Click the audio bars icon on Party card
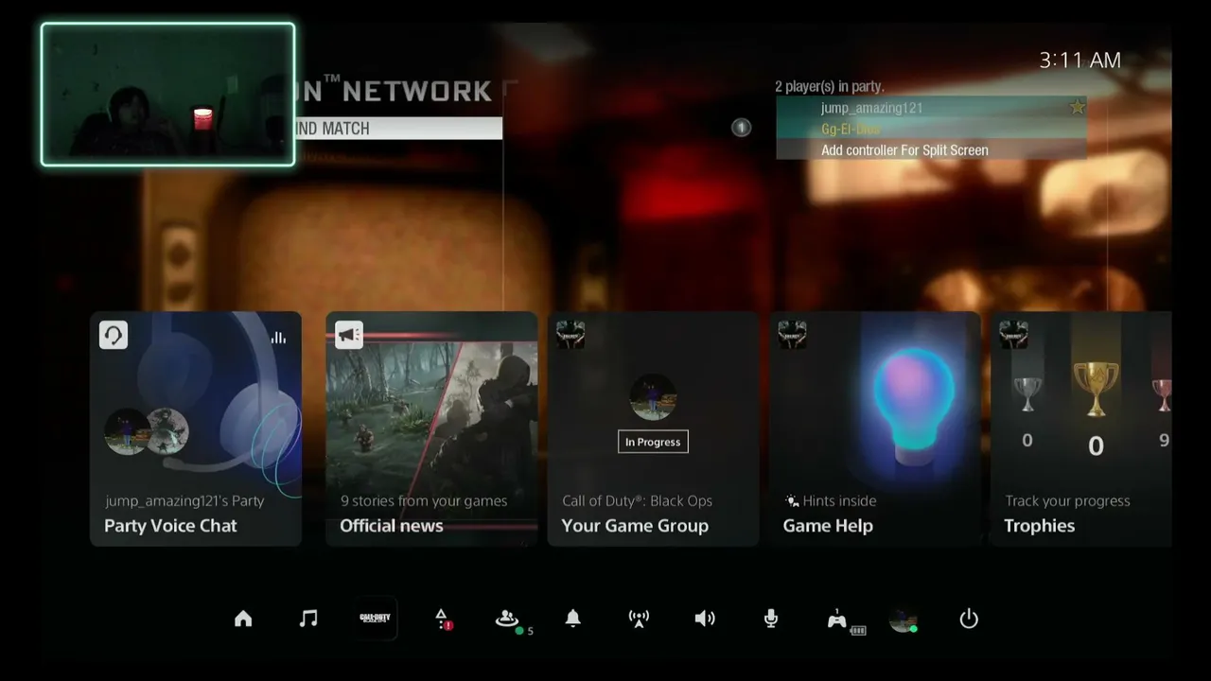This screenshot has height=681, width=1211. pos(278,337)
